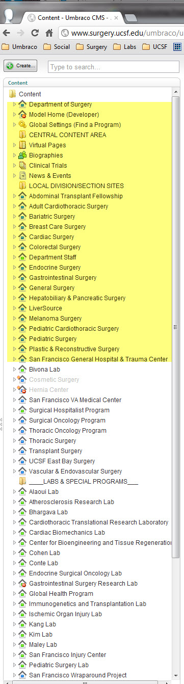Click the Create button
This screenshot has width=184, height=684.
[x=20, y=66]
